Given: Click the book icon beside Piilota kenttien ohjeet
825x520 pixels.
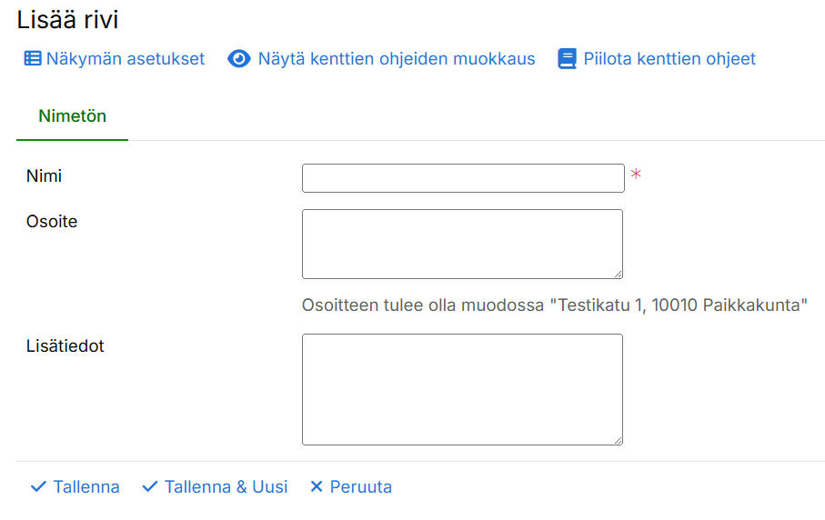Looking at the screenshot, I should [568, 59].
